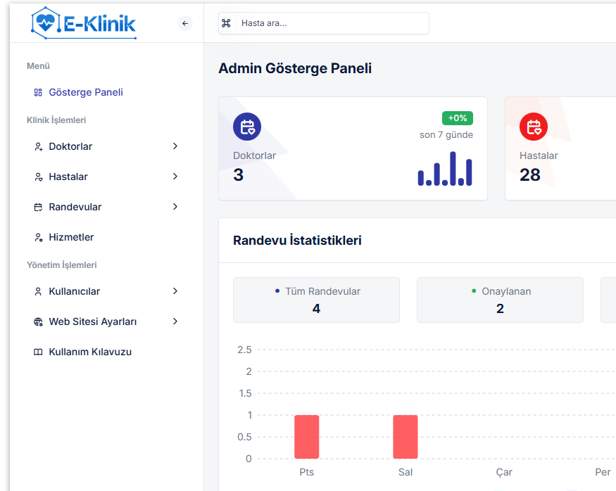The height and width of the screenshot is (491, 616).
Task: Click the +0% green badge
Action: tap(458, 118)
